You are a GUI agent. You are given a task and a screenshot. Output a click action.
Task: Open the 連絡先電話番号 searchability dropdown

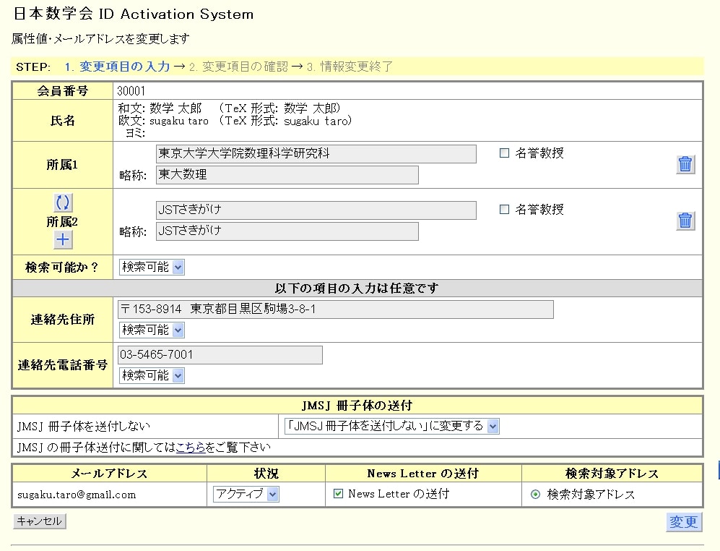[x=152, y=375]
